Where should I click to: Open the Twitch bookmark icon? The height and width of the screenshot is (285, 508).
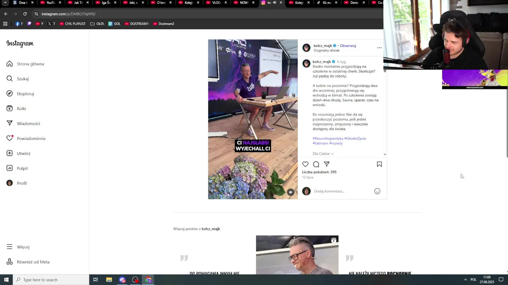pyautogui.click(x=29, y=24)
